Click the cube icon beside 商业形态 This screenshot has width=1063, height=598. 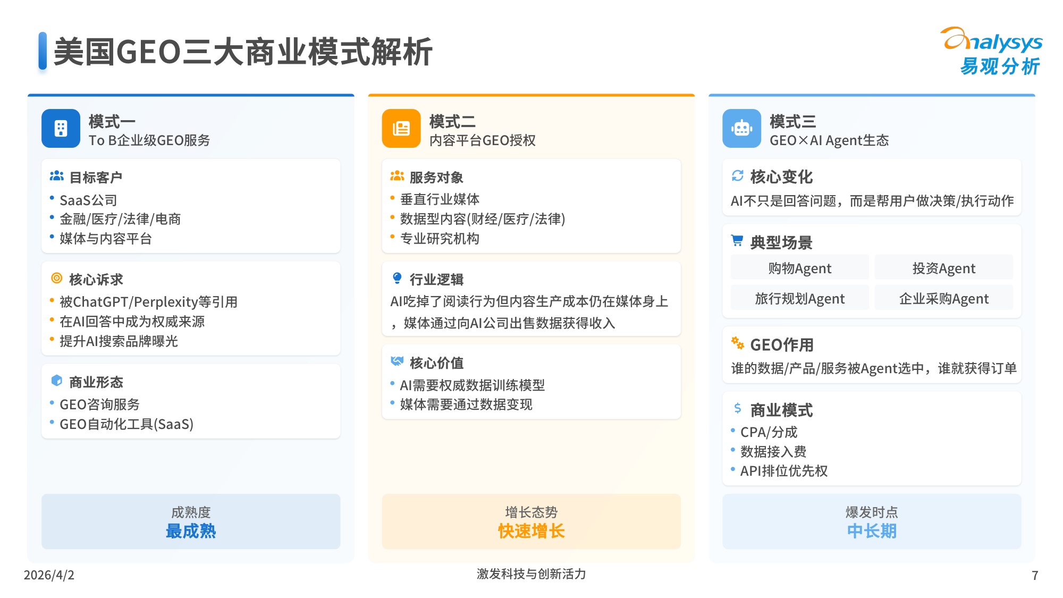[x=57, y=381]
